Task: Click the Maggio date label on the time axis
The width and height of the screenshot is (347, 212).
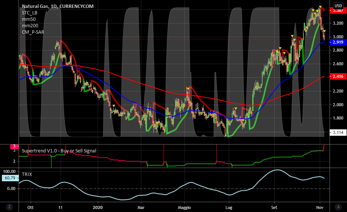Action: pos(184,207)
